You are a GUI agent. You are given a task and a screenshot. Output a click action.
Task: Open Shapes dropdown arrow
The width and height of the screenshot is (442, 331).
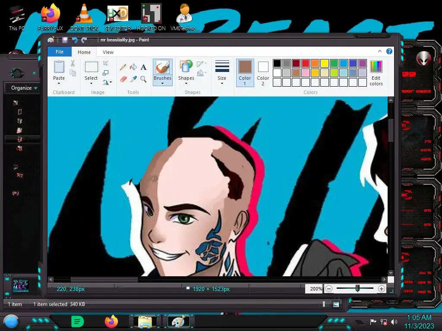tap(186, 83)
